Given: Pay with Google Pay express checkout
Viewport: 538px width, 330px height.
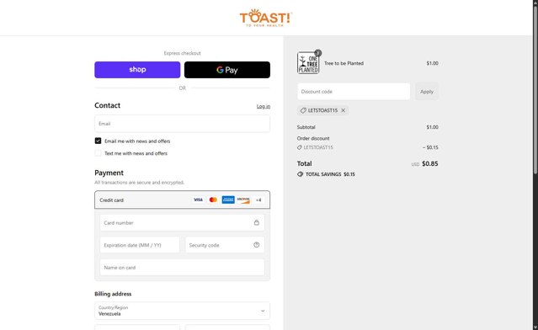Looking at the screenshot, I should 227,70.
